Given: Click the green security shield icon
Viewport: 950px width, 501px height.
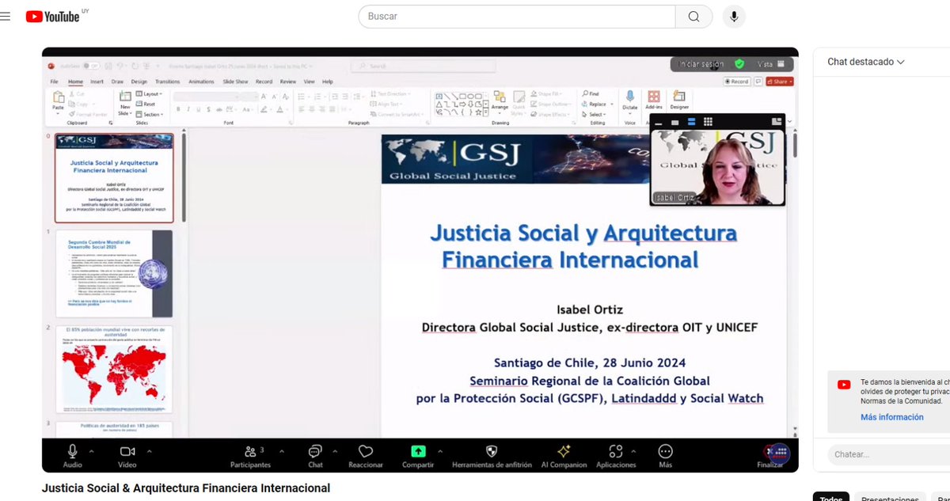Looking at the screenshot, I should tap(739, 64).
